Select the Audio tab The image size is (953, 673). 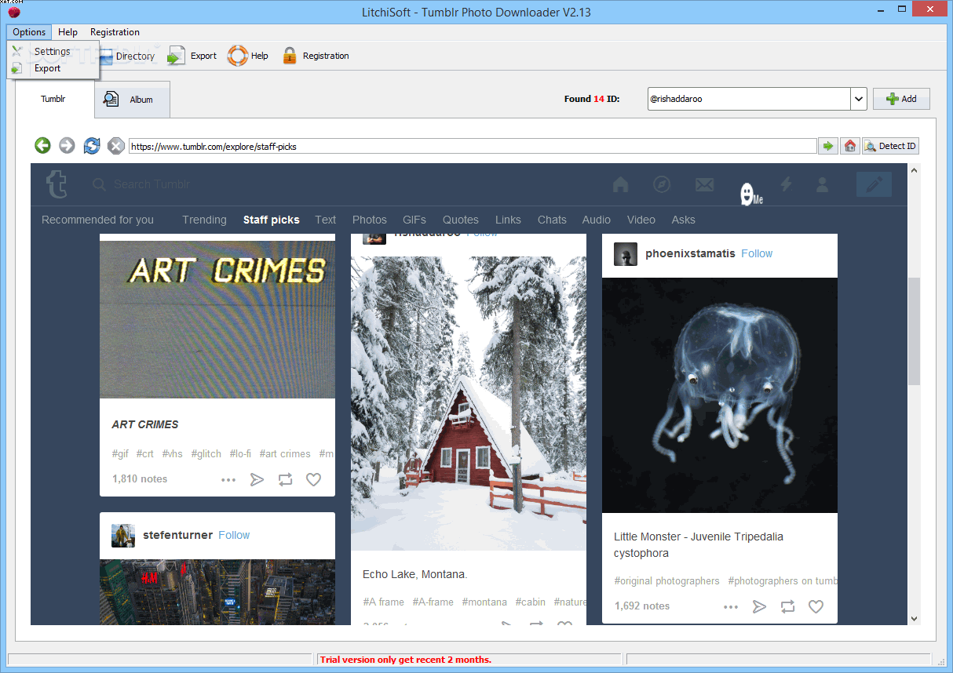point(597,220)
